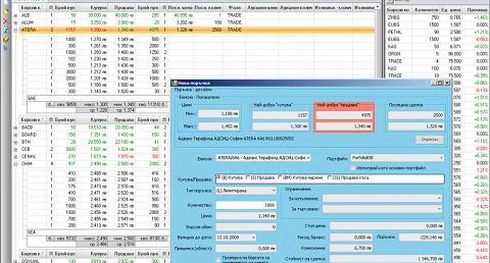Viewport: 490px width, 263px height.
Task: Click the Стоп цена field
Action: click(x=387, y=226)
